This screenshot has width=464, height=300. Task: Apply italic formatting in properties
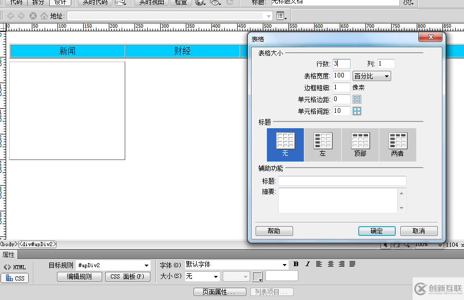click(x=307, y=264)
